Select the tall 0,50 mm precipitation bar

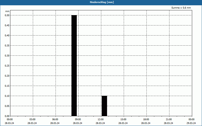(x=74, y=66)
